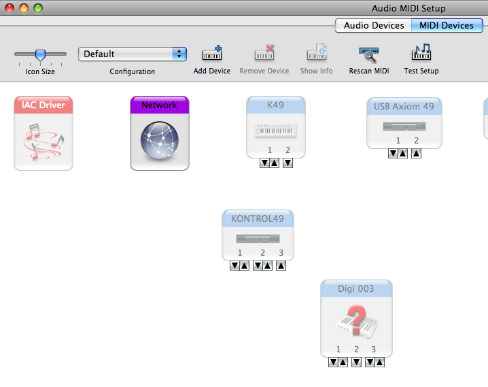The image size is (488, 387).
Task: Click the IAC Driver title label
Action: click(x=43, y=105)
